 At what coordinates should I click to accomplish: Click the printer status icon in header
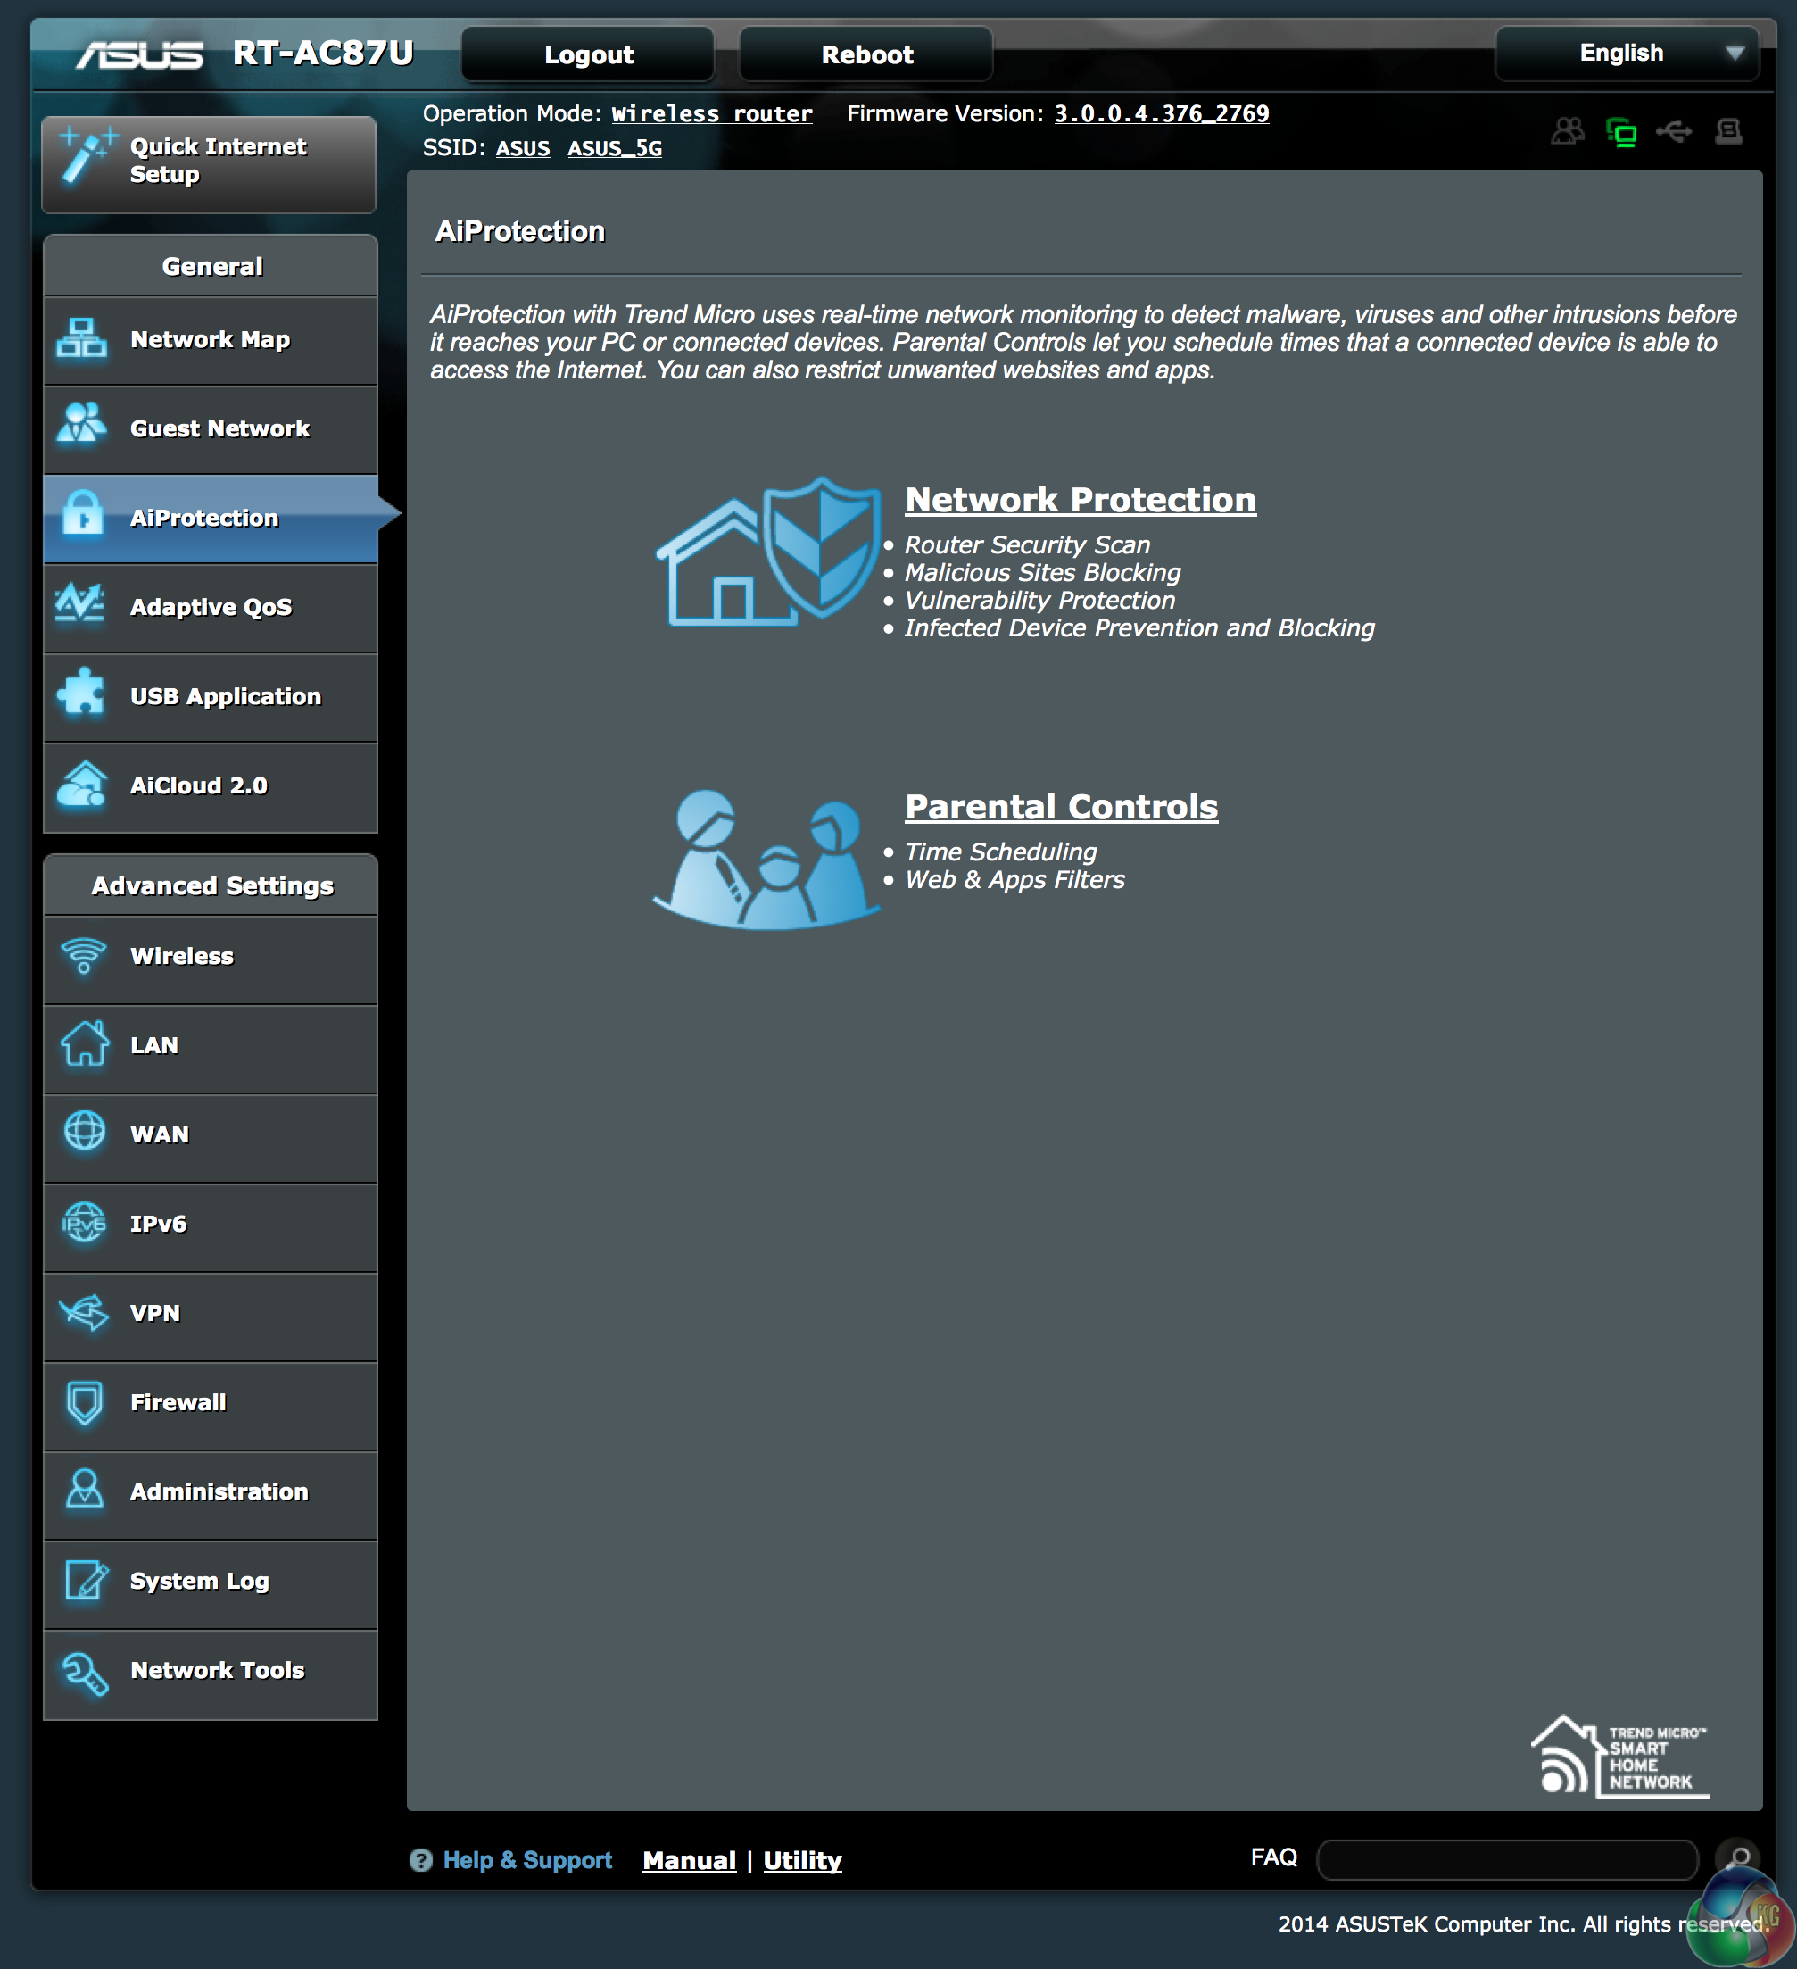click(1728, 131)
